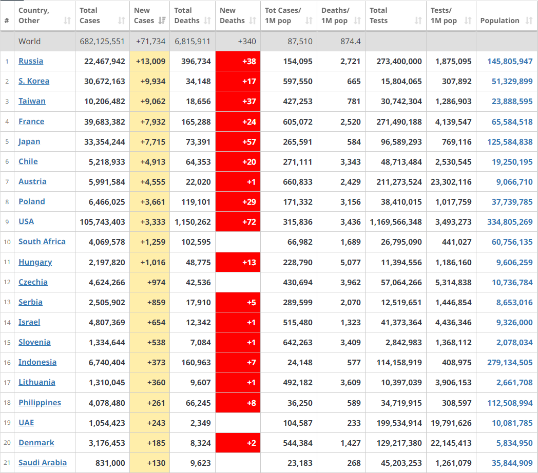
Task: Sort by Deaths/1M pop icon
Action: [x=357, y=21]
